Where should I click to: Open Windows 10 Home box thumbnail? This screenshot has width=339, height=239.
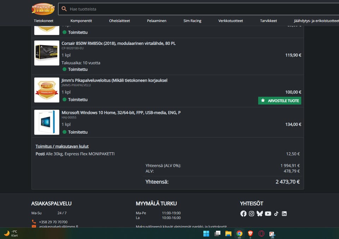(47, 122)
